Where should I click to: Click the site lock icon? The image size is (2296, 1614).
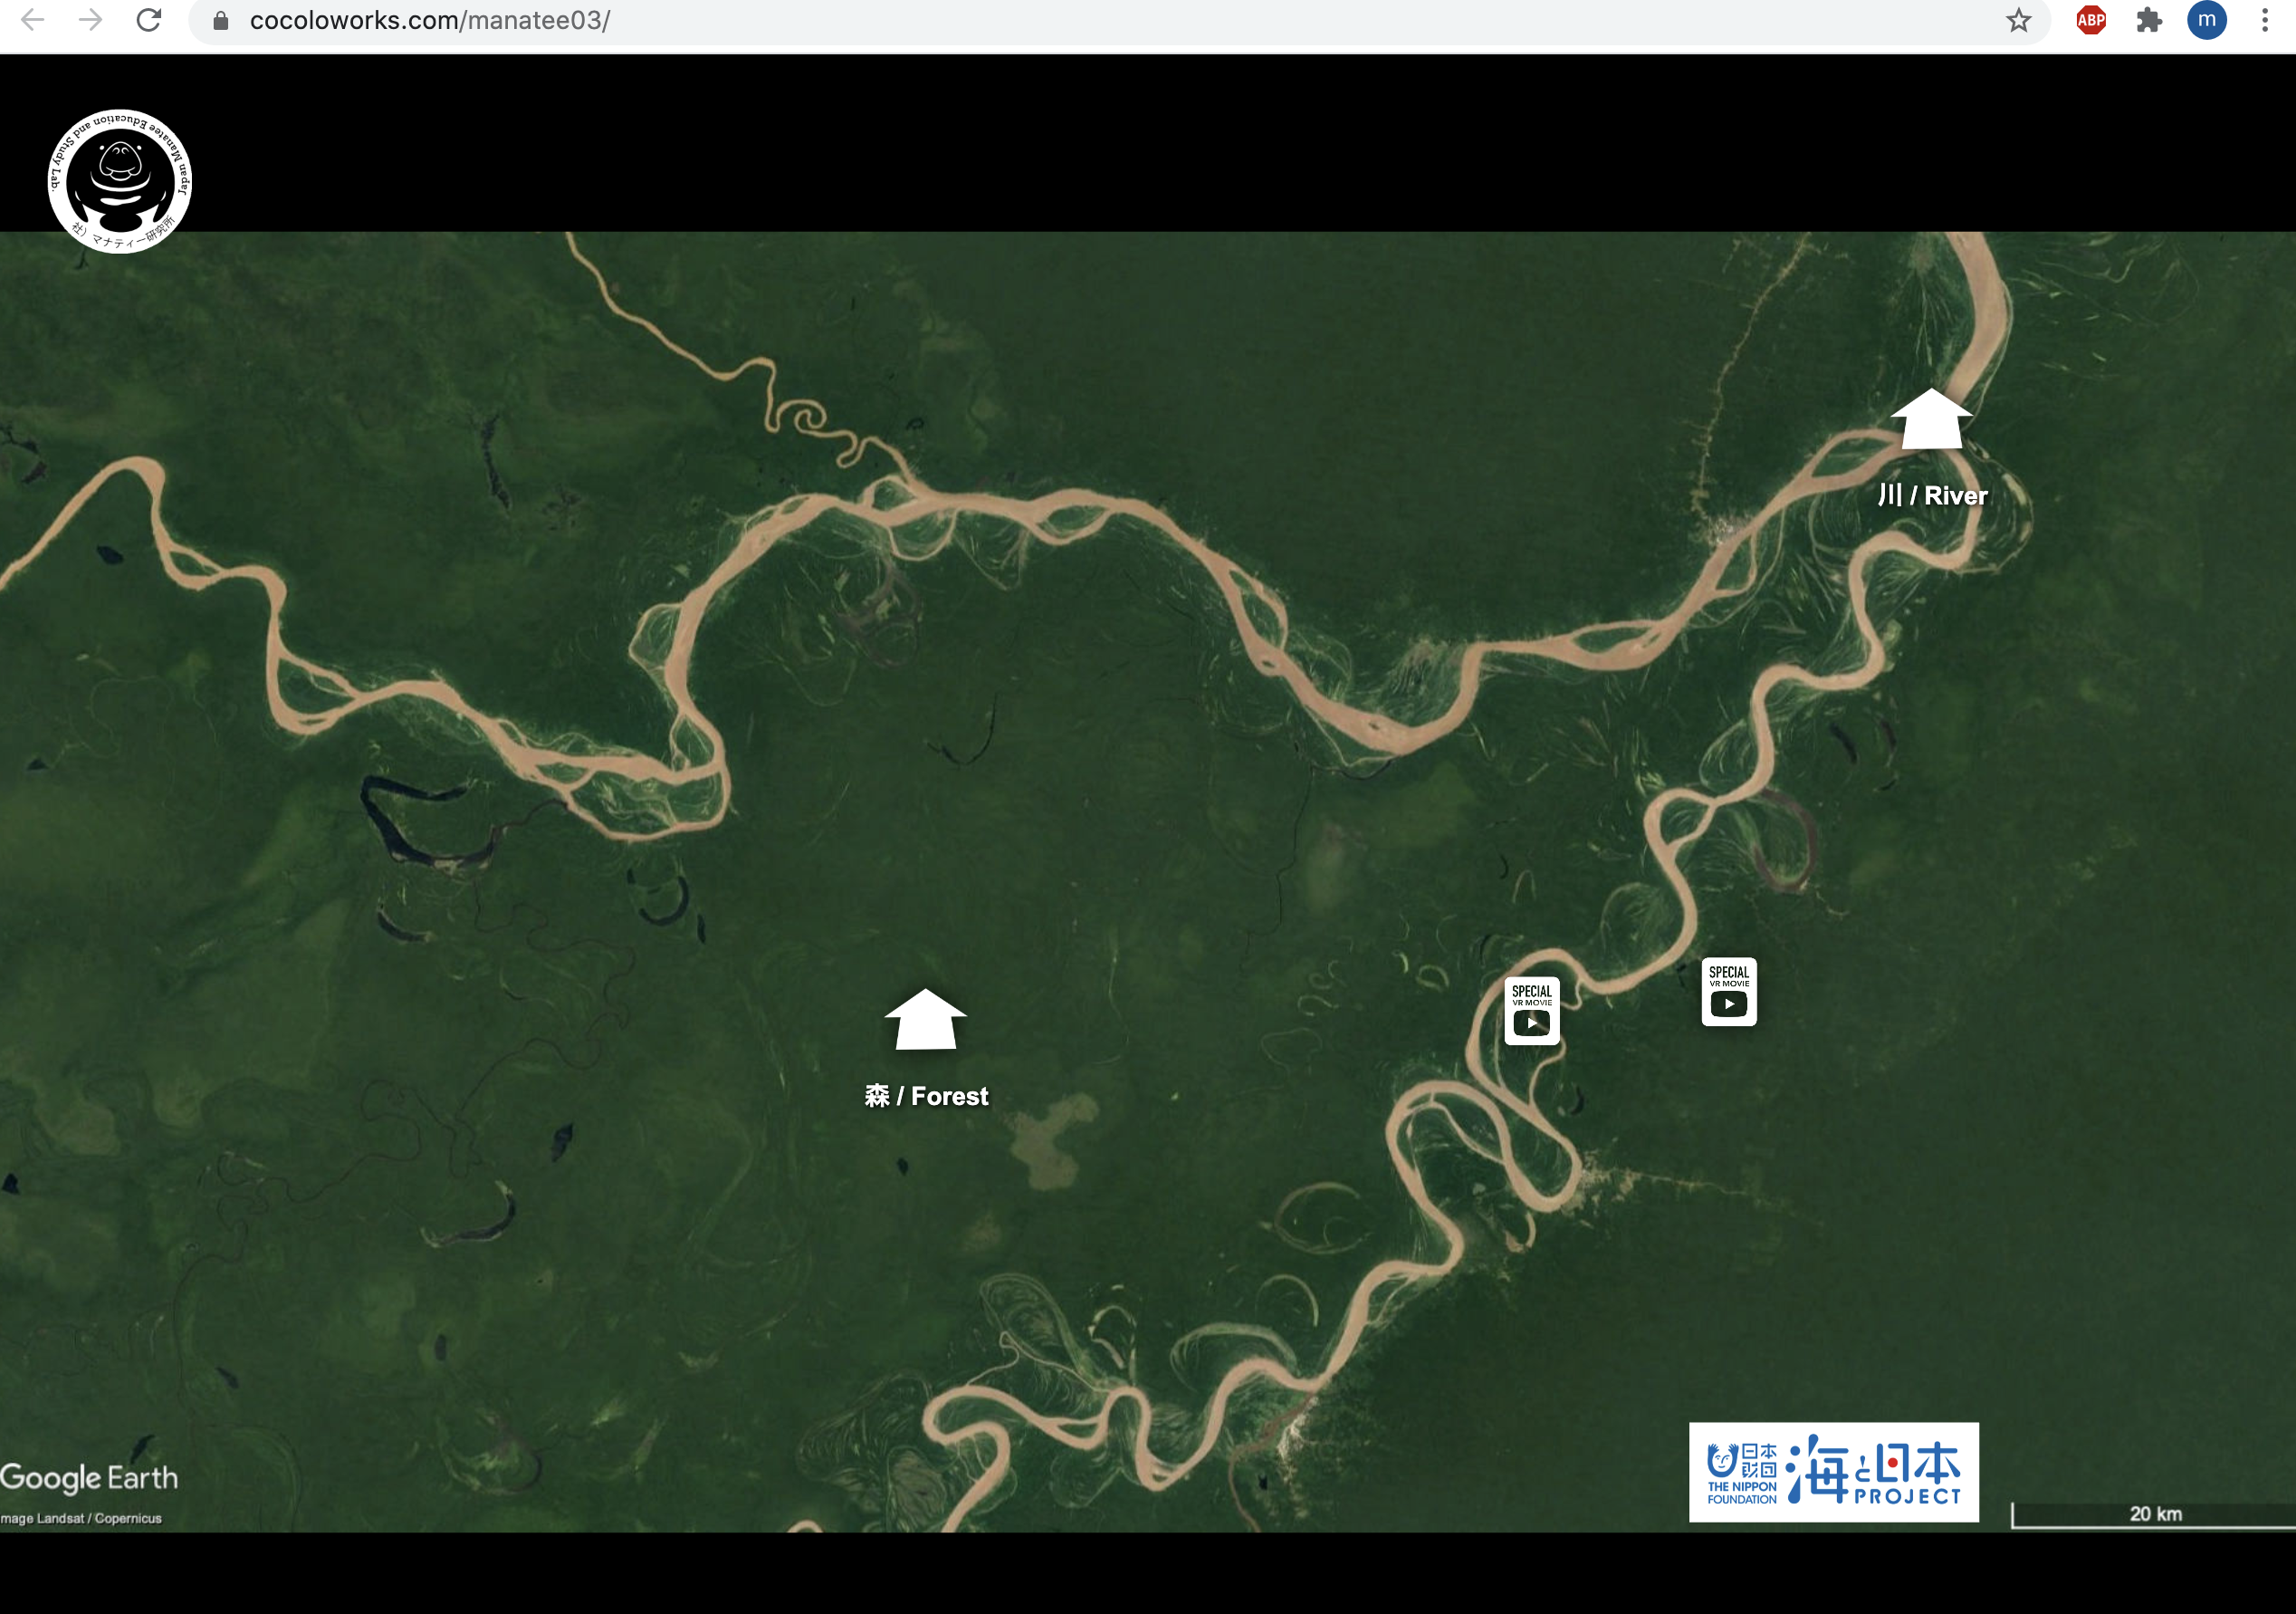221,21
